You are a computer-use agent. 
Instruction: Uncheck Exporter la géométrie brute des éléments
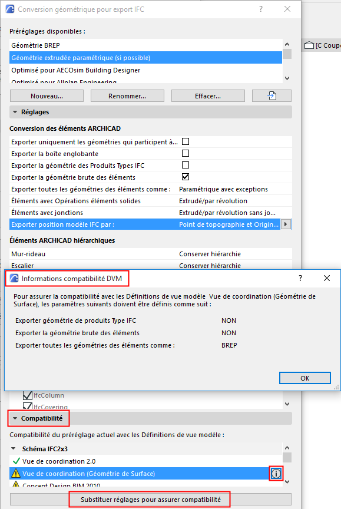coord(186,177)
